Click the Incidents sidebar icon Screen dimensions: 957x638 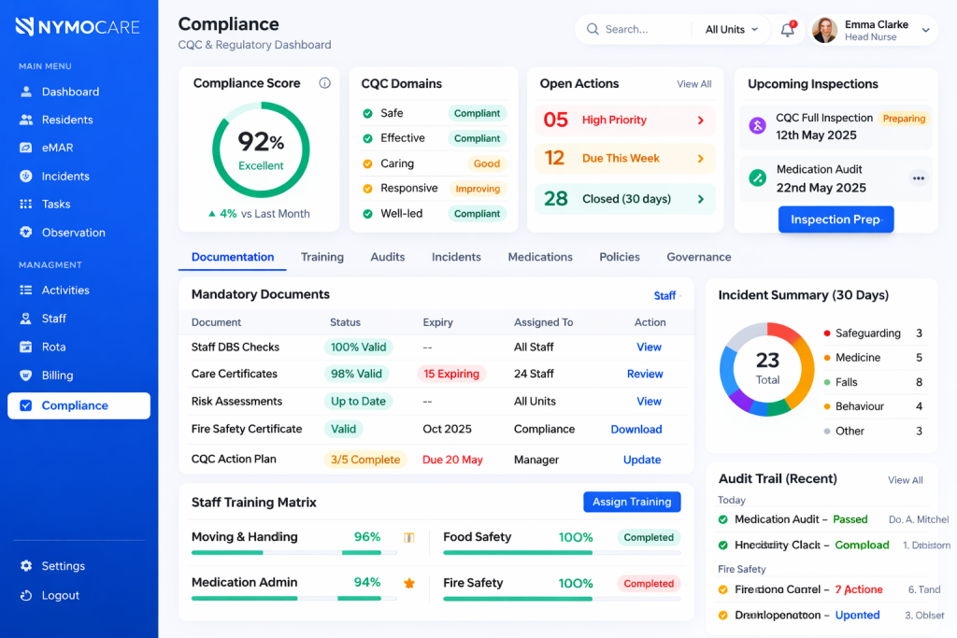pos(25,177)
